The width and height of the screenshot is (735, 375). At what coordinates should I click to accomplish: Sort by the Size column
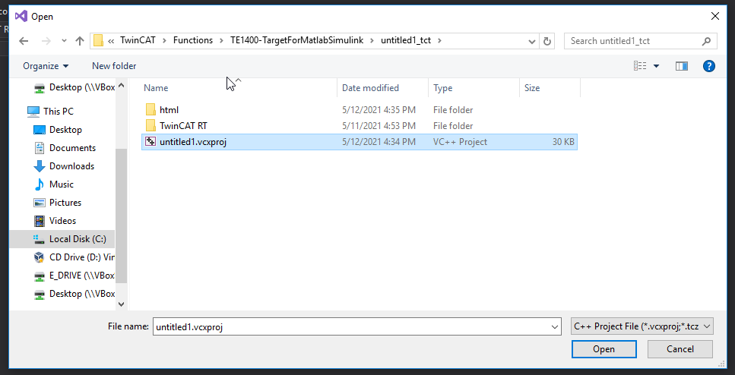[532, 88]
